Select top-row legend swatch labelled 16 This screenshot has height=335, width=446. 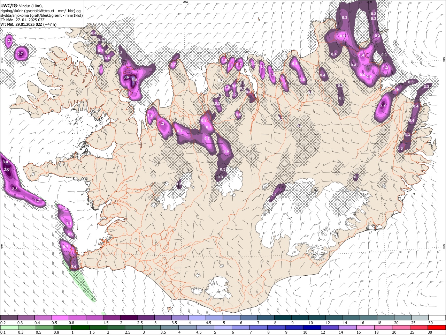pos(368,318)
